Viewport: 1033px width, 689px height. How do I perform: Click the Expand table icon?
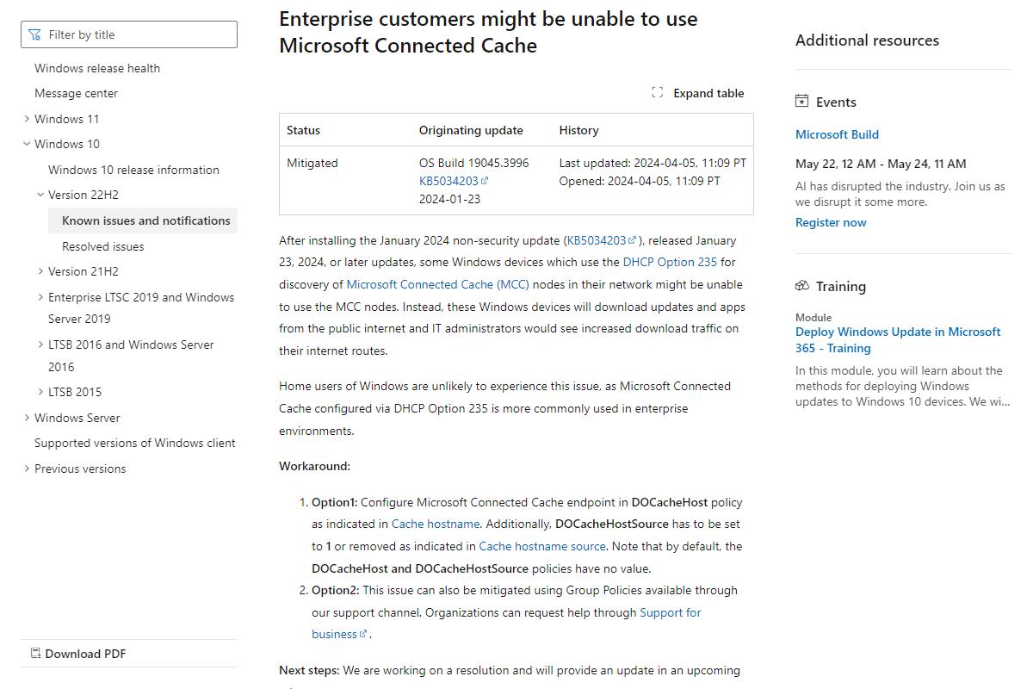pyautogui.click(x=658, y=93)
